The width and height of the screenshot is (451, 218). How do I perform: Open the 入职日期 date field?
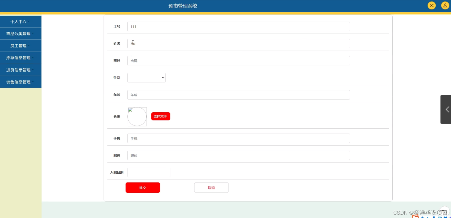point(149,173)
